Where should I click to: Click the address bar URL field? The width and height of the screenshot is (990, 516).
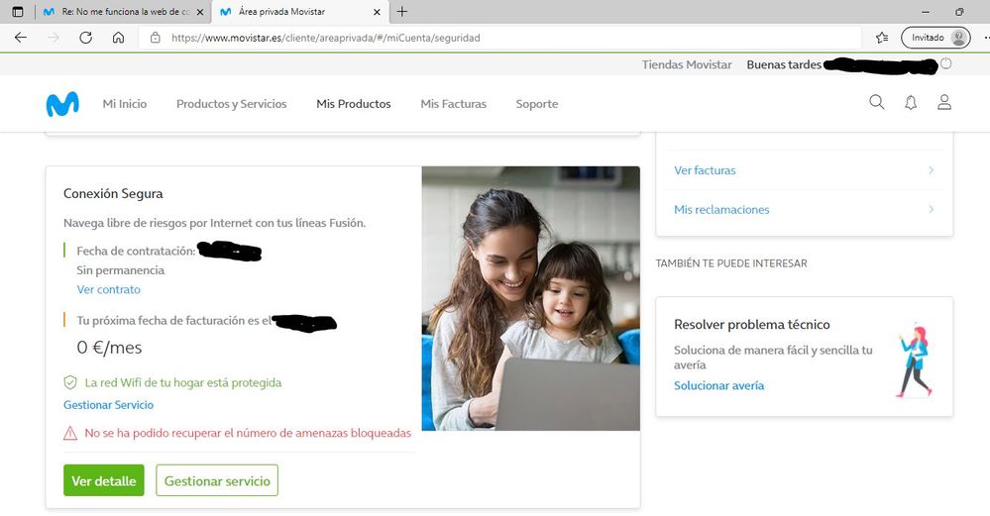[x=495, y=38]
